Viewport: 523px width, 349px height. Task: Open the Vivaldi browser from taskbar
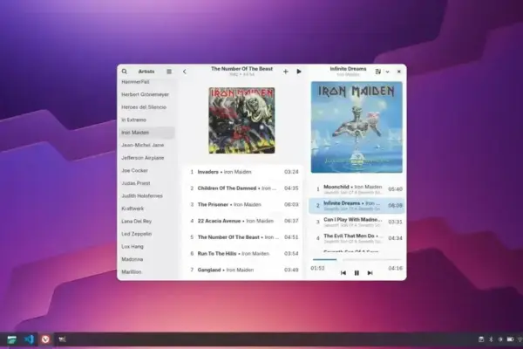(45, 339)
